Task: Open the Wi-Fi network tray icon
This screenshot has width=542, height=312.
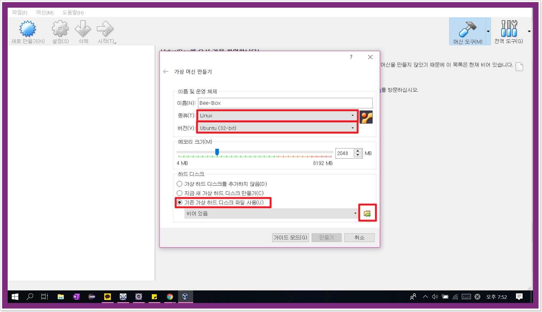Action: [456, 297]
